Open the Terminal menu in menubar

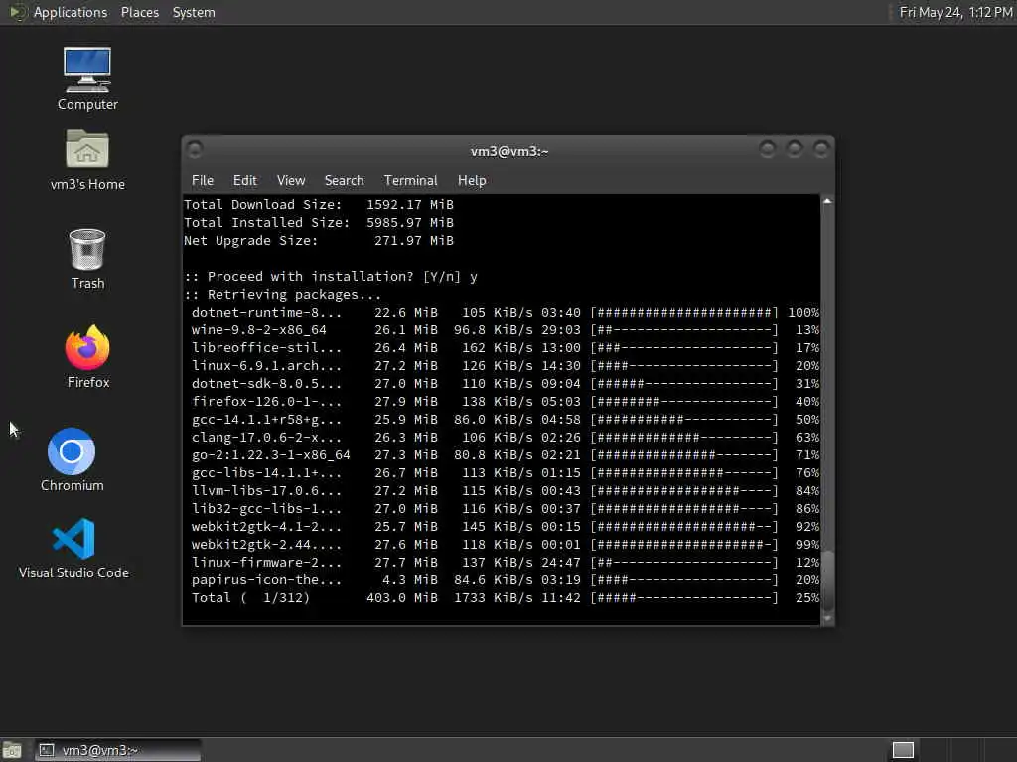(410, 181)
